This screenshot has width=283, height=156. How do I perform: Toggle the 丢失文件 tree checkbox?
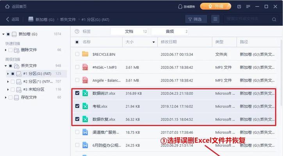[11, 66]
